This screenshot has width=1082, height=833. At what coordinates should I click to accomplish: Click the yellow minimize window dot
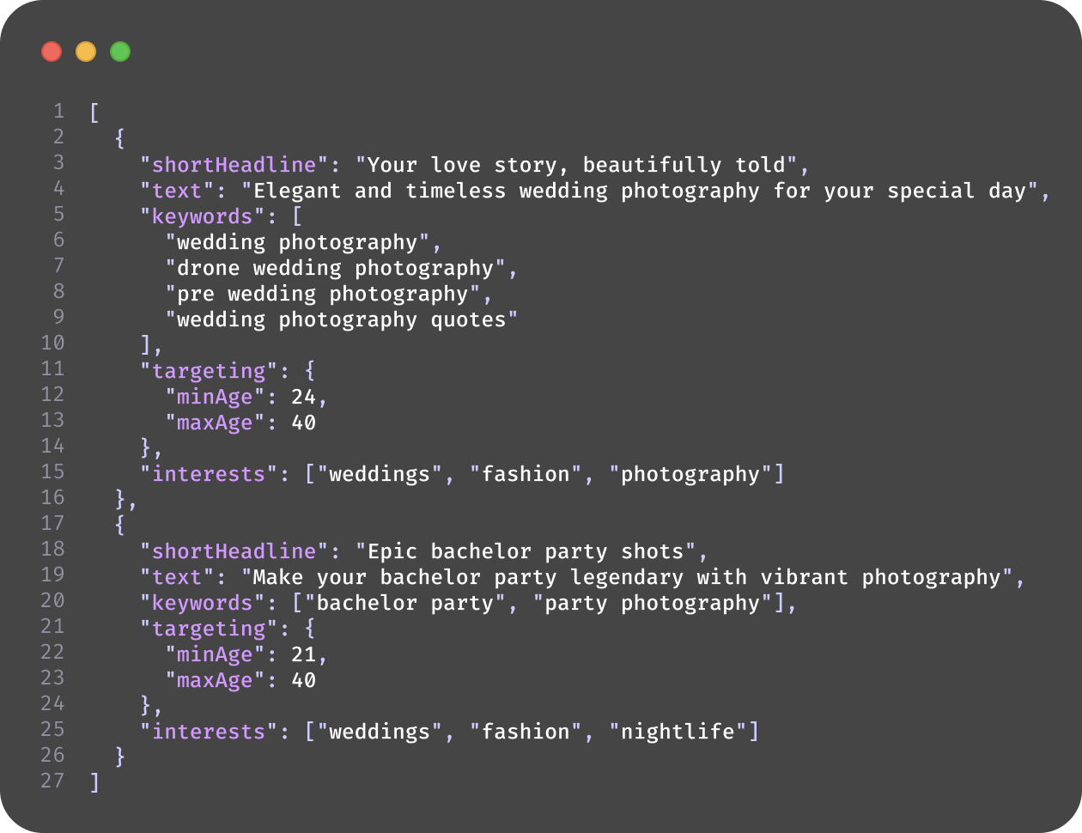[x=86, y=52]
